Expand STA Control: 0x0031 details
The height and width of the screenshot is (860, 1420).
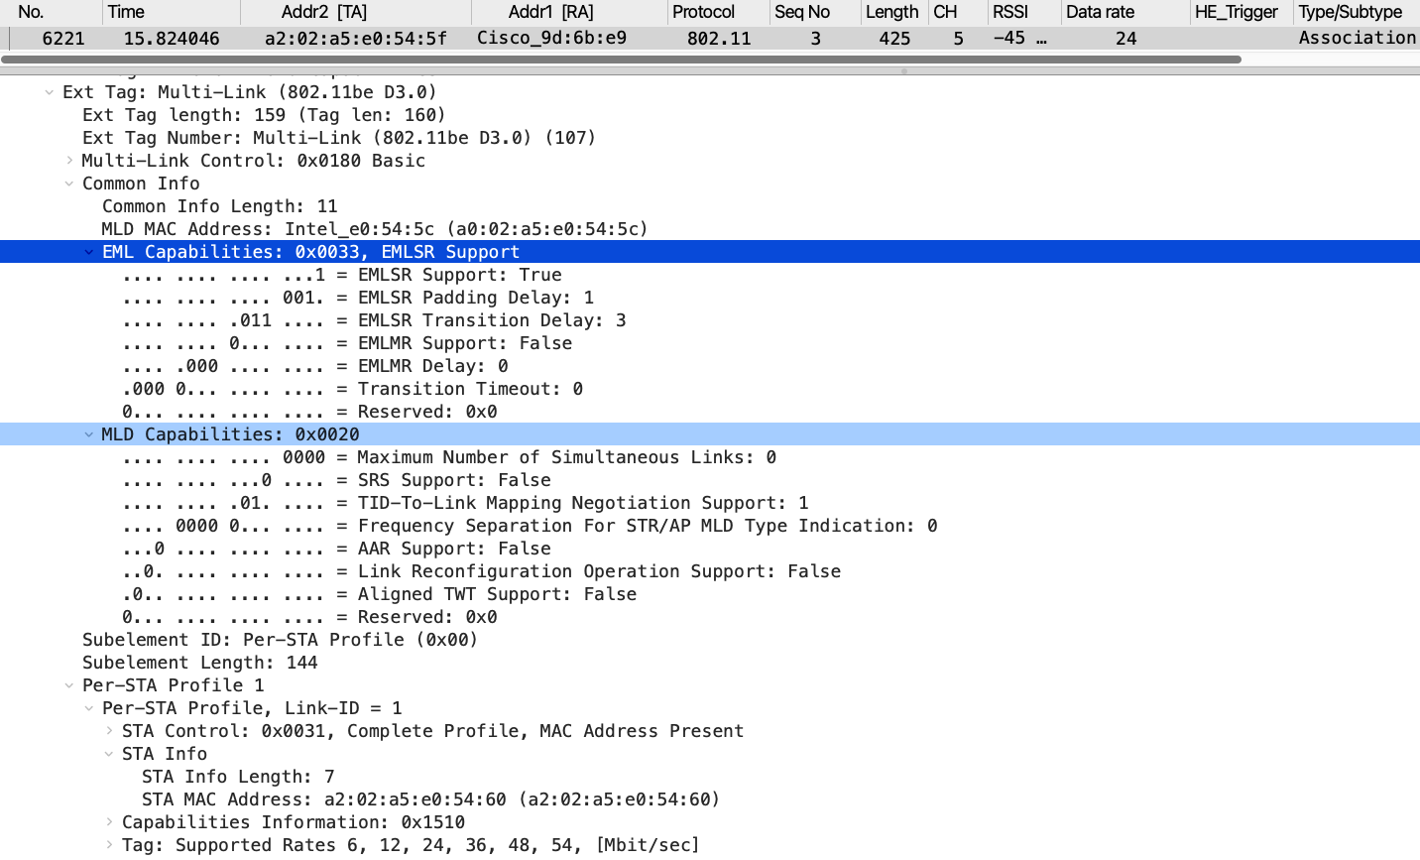point(109,731)
